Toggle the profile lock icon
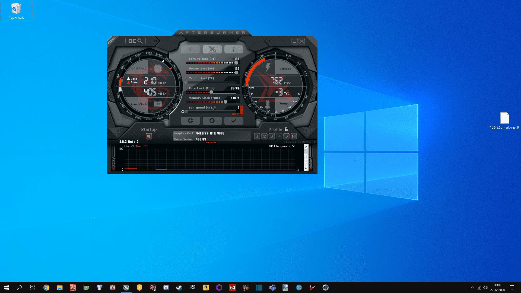 click(286, 129)
